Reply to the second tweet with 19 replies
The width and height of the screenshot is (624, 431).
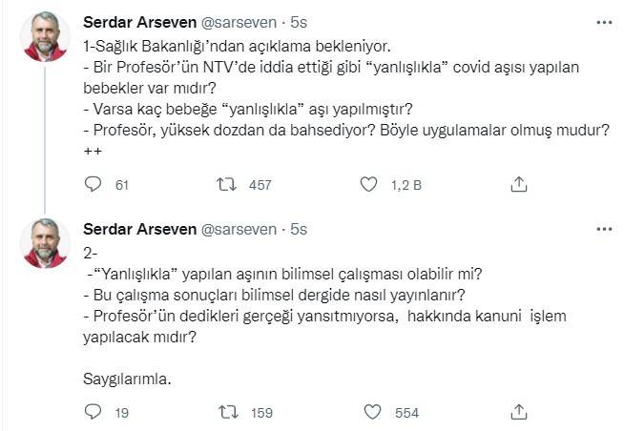tap(93, 412)
